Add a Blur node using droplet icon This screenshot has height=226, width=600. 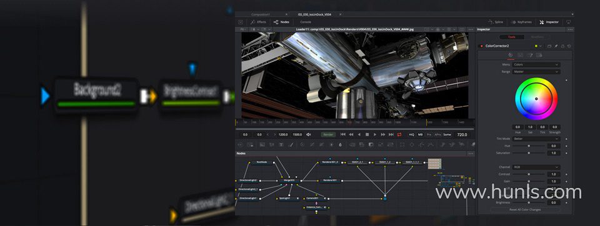(x=340, y=145)
